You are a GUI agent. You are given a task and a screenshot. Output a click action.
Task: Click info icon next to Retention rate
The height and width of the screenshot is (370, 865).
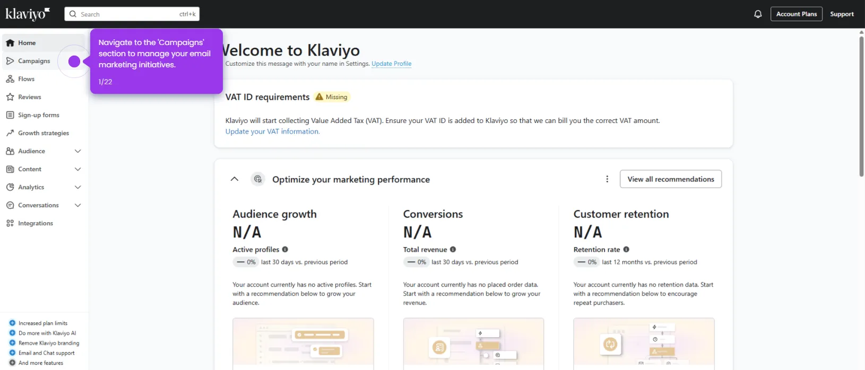[x=626, y=250]
